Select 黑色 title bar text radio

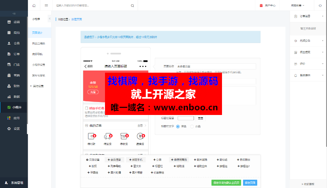(x=178, y=127)
